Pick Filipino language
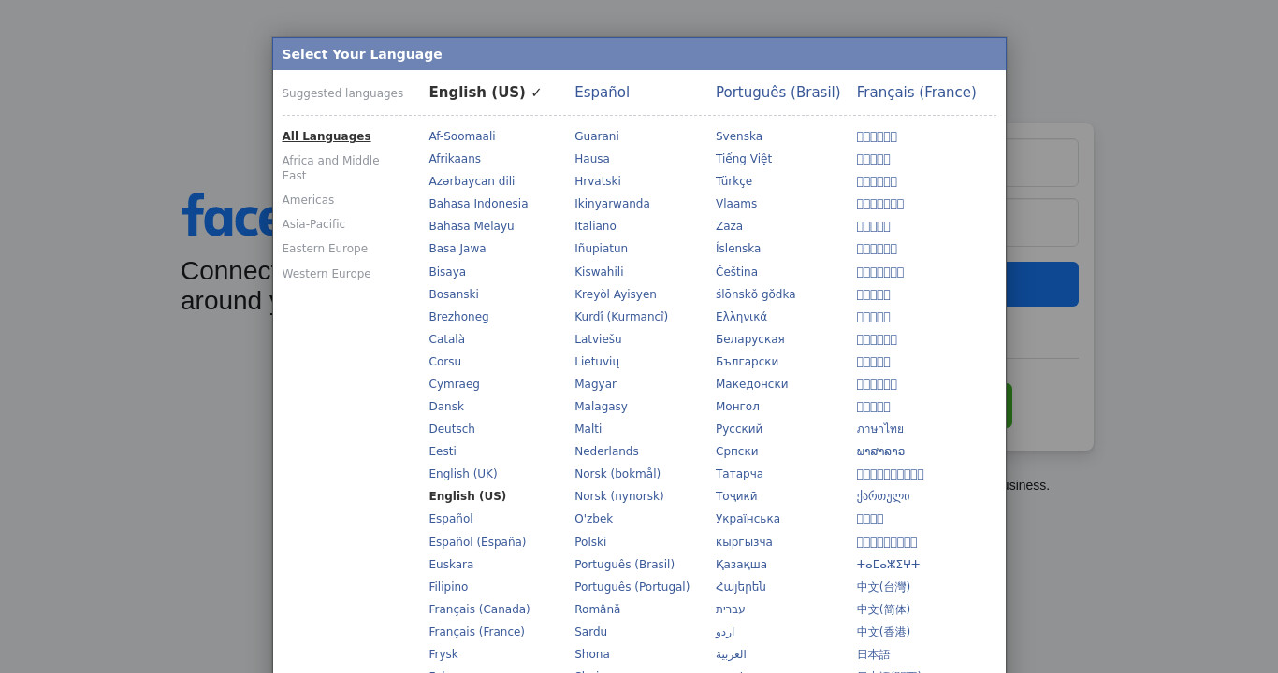This screenshot has height=673, width=1278. (x=448, y=587)
